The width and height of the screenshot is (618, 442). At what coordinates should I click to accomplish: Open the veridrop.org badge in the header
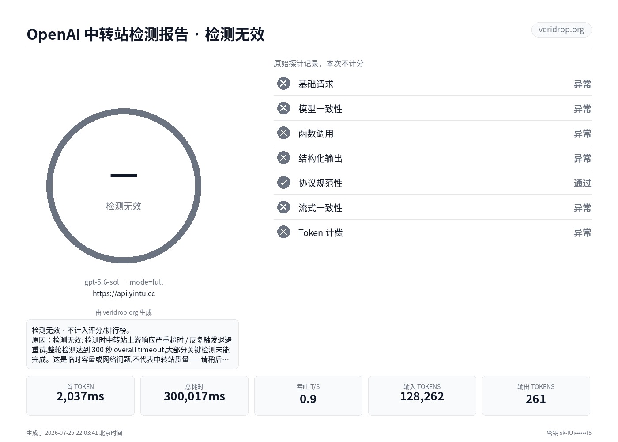pyautogui.click(x=561, y=30)
